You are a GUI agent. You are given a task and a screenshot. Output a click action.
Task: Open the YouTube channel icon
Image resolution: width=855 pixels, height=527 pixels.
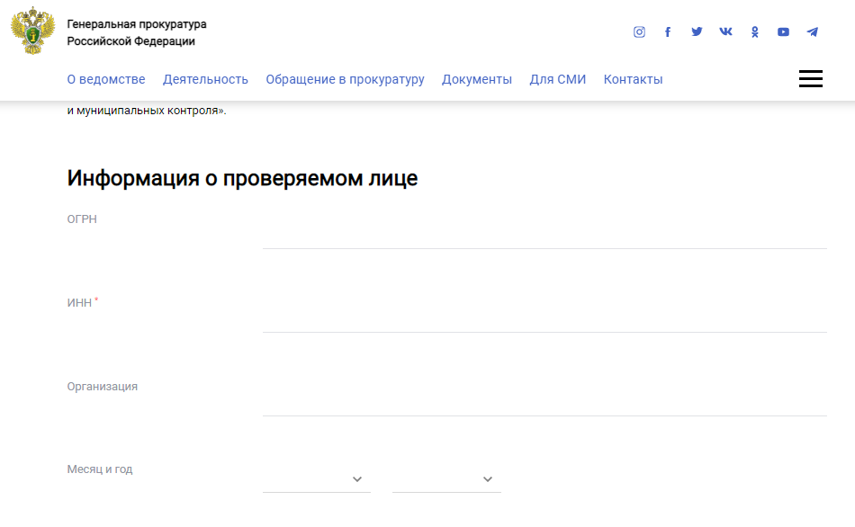[x=783, y=32]
